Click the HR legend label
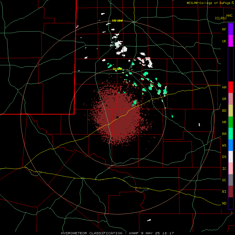This screenshot has height=235, width=235. pos(224,122)
